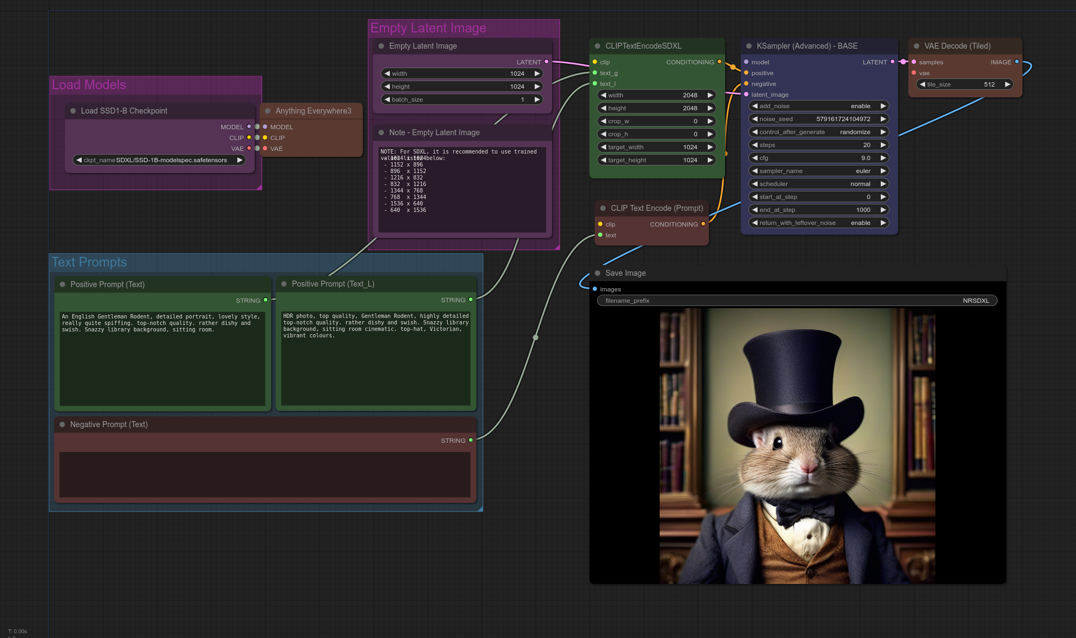Open the ckpt_name checkpoint selector

click(159, 160)
